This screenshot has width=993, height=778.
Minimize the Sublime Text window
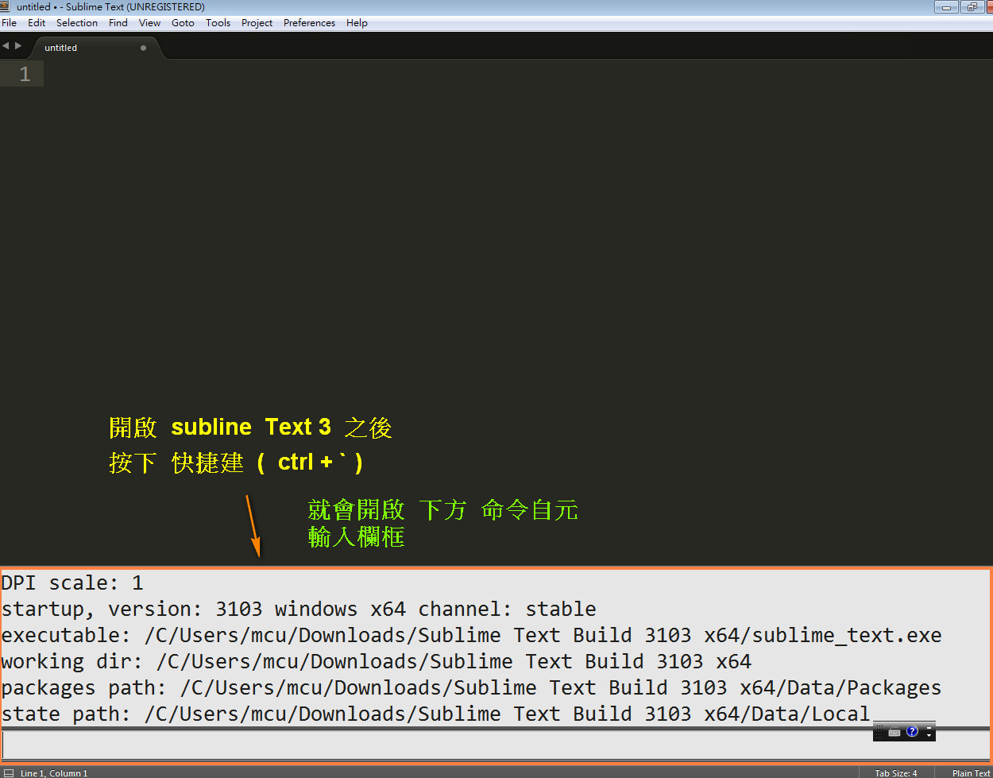point(946,7)
